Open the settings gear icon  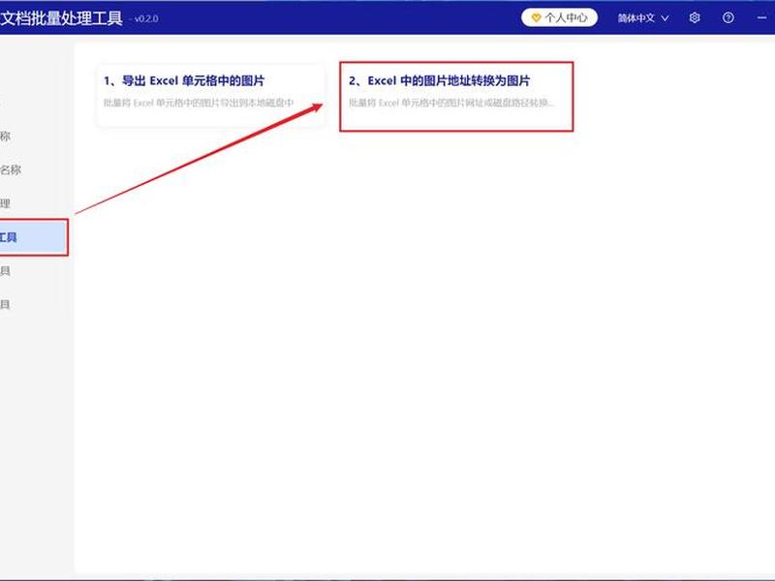click(x=695, y=18)
